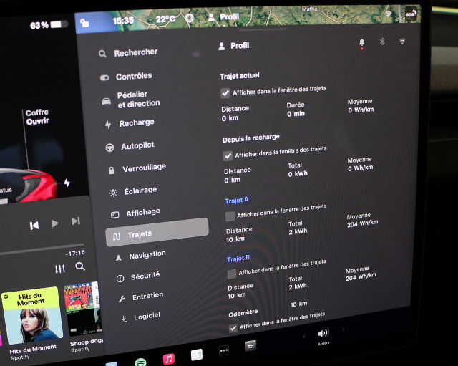Tap the notifications bell icon
Screen dimensions: 458x366
coord(361,43)
